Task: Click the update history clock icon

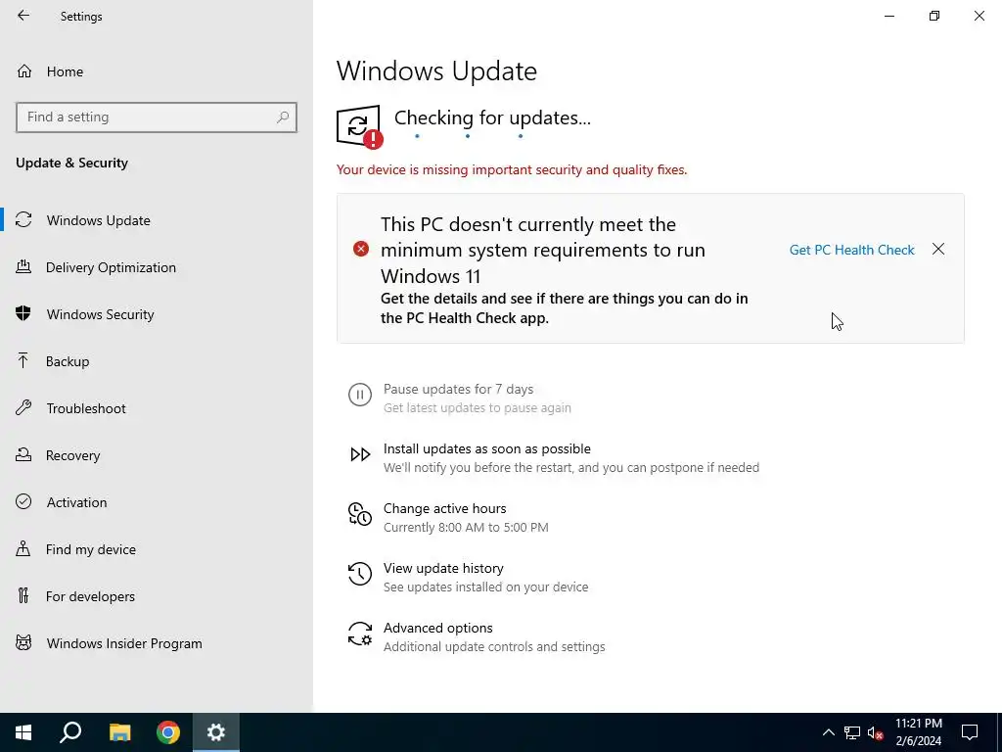Action: coord(360,574)
